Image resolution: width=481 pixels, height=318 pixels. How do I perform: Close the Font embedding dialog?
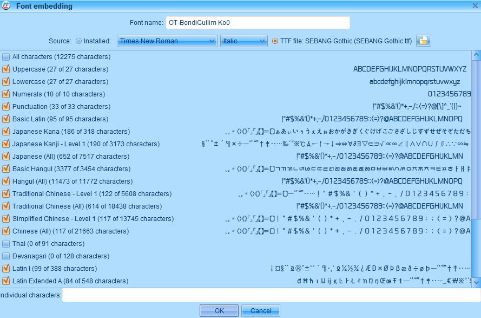tap(475, 6)
